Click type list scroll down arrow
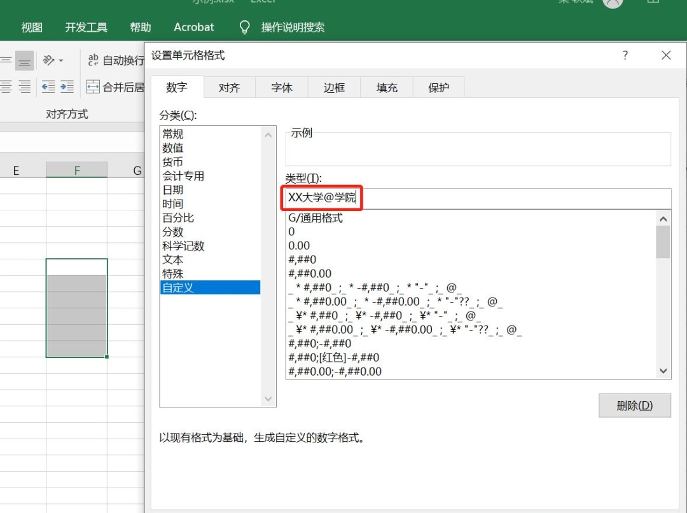Image resolution: width=687 pixels, height=513 pixels. [x=663, y=371]
